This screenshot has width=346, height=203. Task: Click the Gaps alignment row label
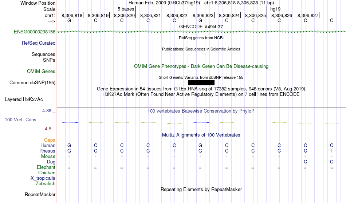50,140
